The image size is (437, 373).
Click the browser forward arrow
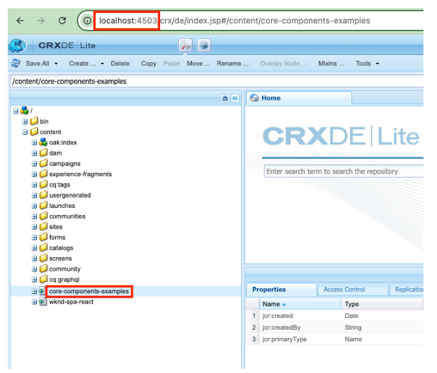click(41, 21)
